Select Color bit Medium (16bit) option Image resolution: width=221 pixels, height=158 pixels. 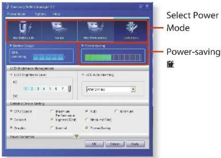pyautogui.click(x=87, y=120)
